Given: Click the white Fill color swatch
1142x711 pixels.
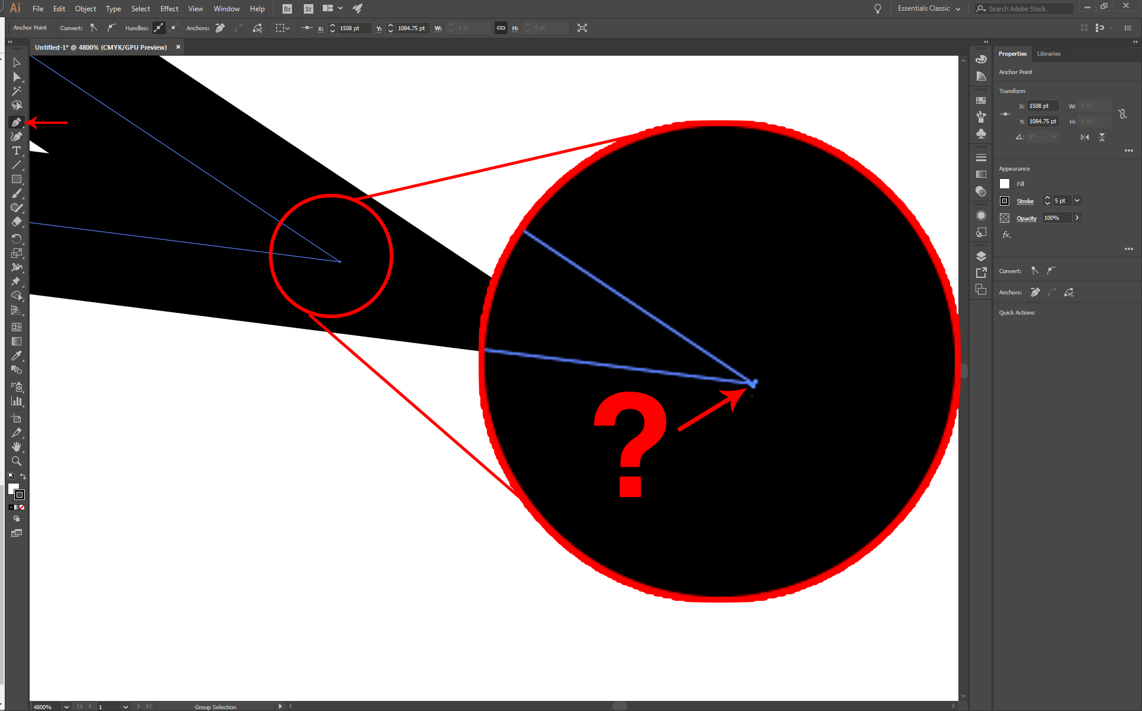Looking at the screenshot, I should point(1005,184).
